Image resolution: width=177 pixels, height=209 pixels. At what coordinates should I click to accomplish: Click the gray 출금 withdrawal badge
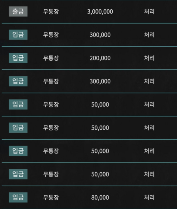click(18, 12)
